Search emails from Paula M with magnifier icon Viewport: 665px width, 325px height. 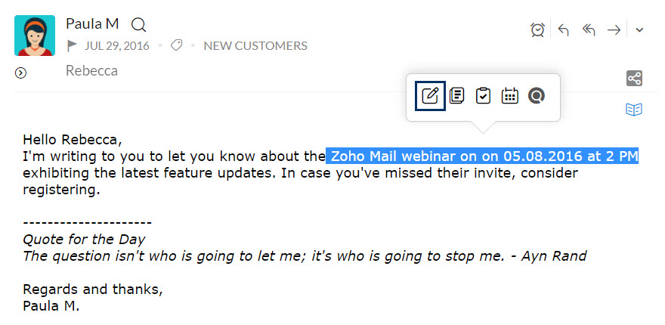(138, 25)
